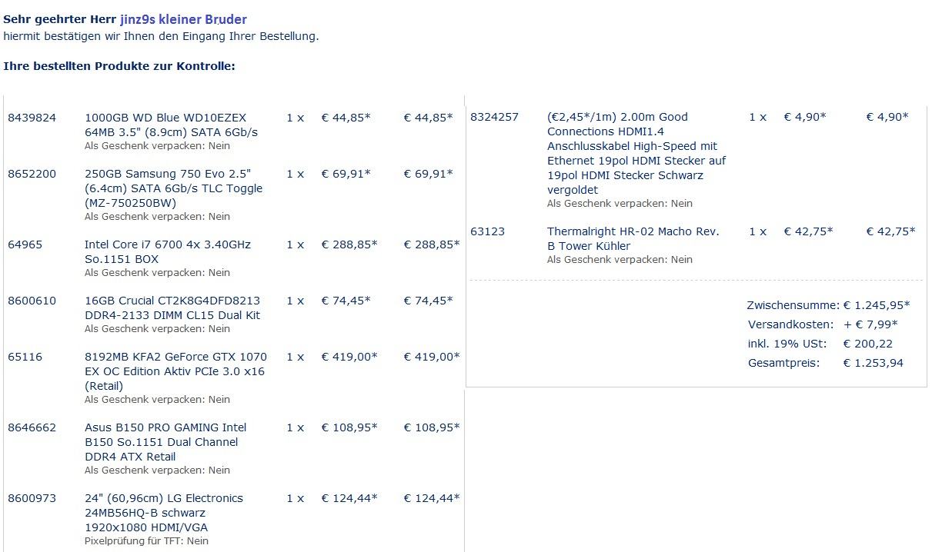Viewport: 932px width, 552px height.
Task: Click 'Pixelprüfung für TFT: Nein' text
Action: [x=146, y=541]
